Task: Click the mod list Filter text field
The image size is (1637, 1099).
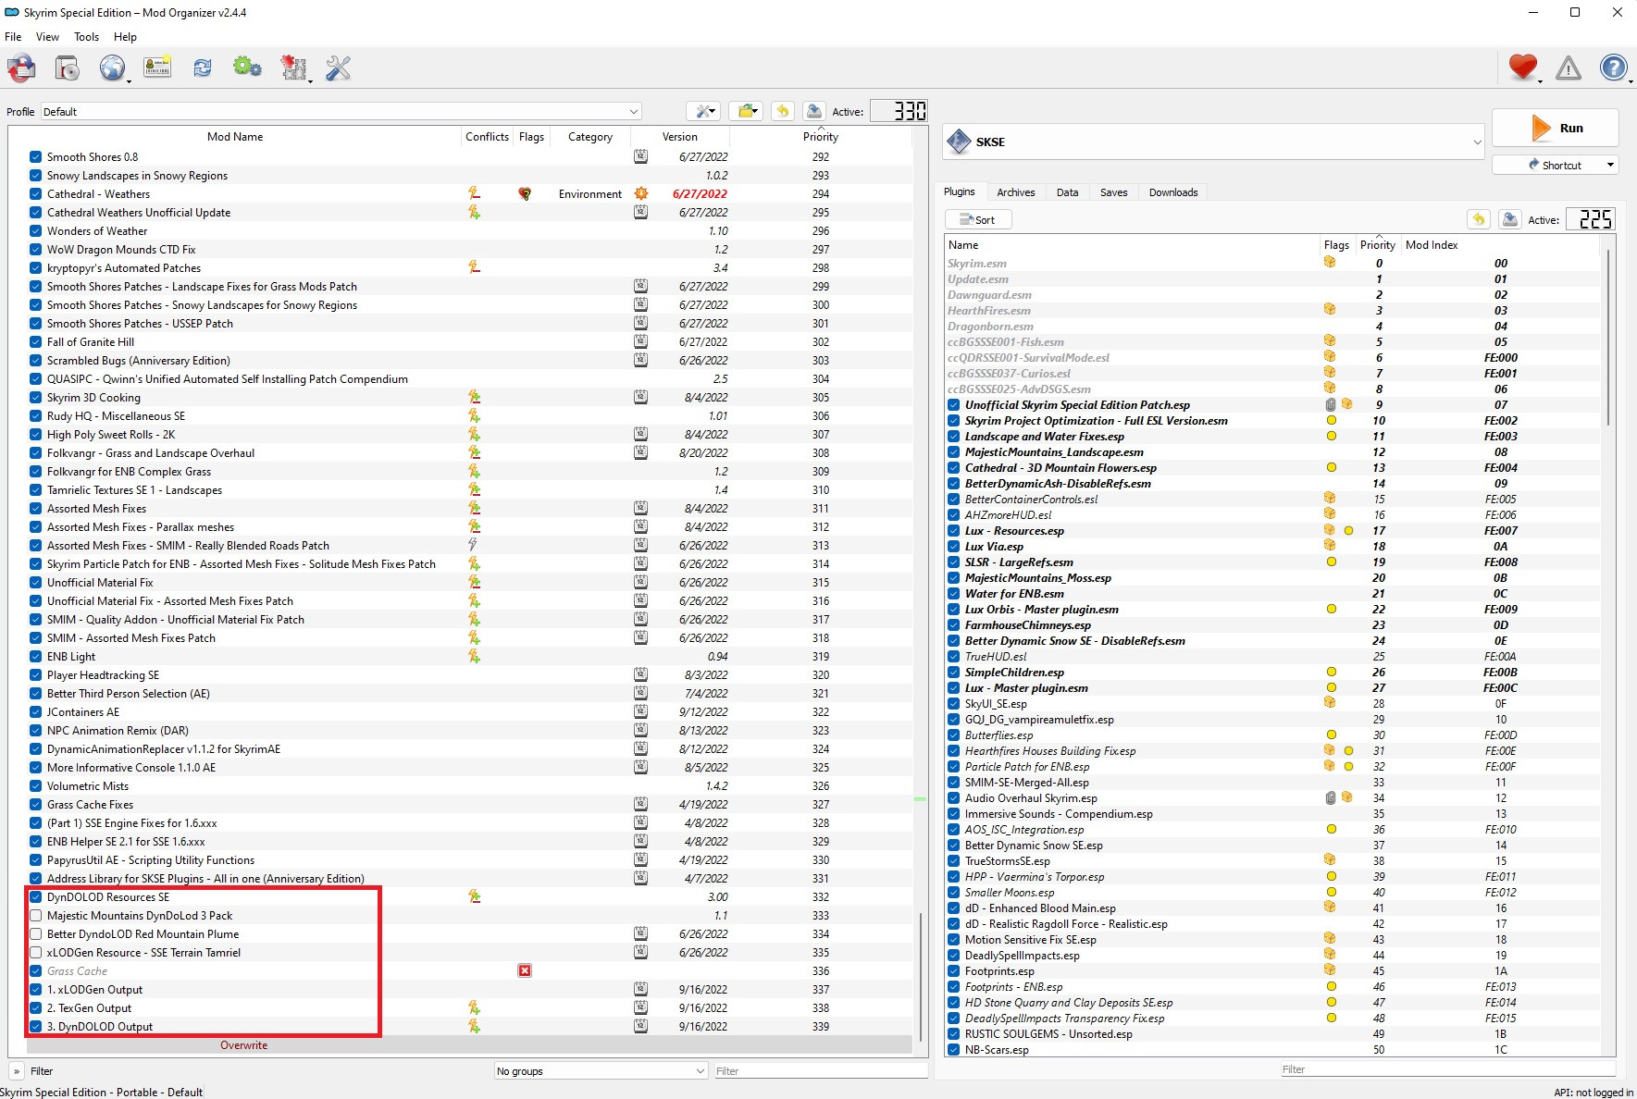Action: 821,1070
